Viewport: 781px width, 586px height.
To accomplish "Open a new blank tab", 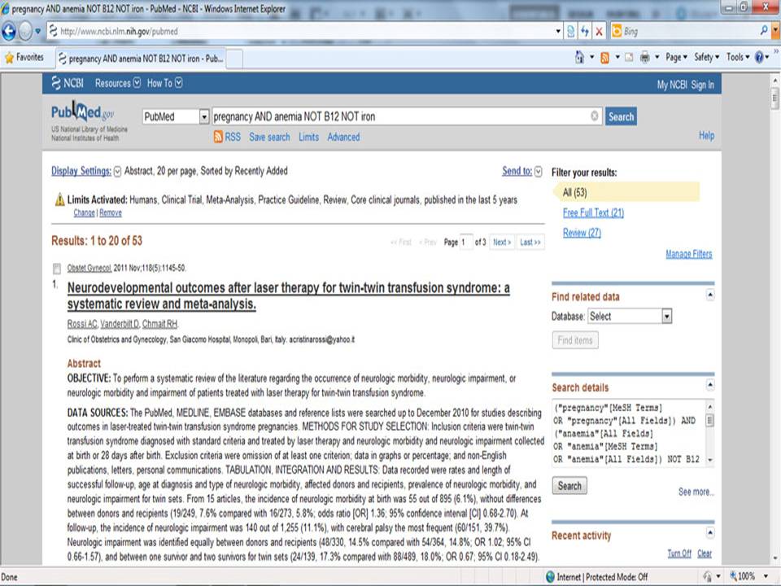I will click(234, 59).
